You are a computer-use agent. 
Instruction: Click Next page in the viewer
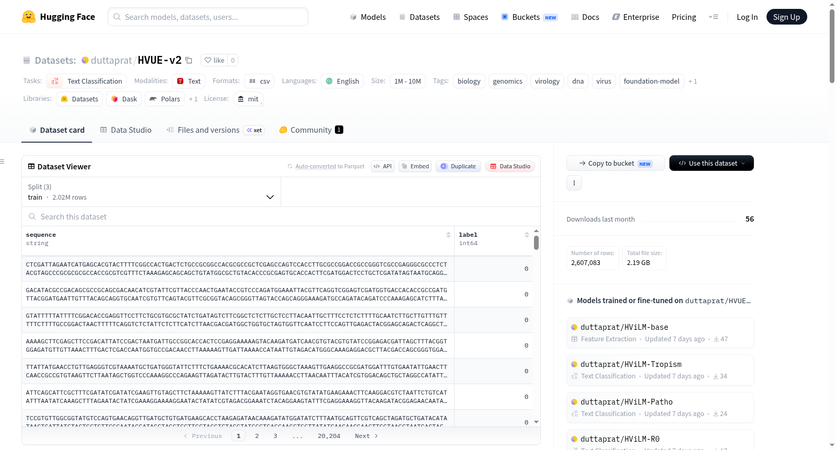coord(366,436)
